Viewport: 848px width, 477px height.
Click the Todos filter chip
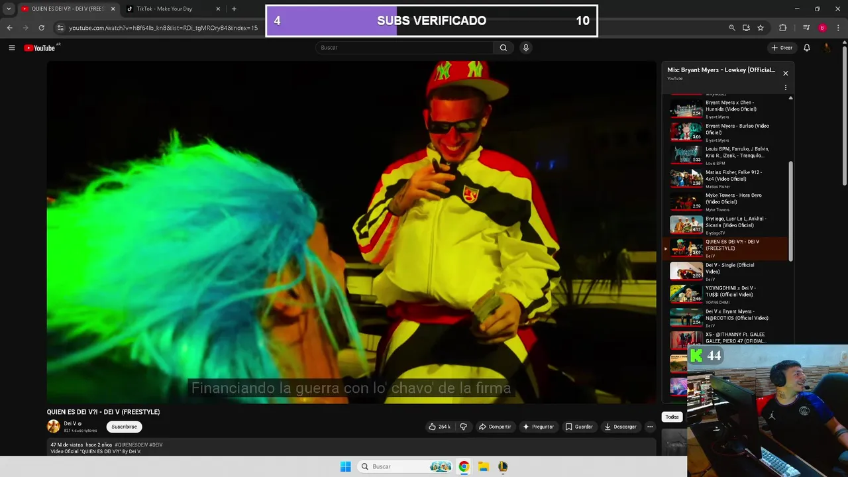672,417
